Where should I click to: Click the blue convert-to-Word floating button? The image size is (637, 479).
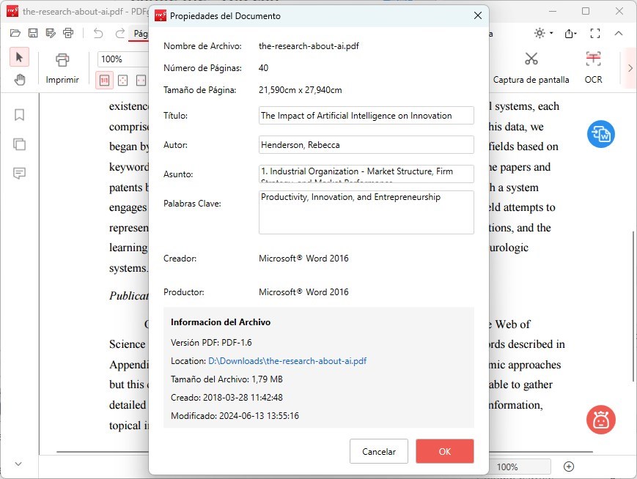tap(601, 135)
